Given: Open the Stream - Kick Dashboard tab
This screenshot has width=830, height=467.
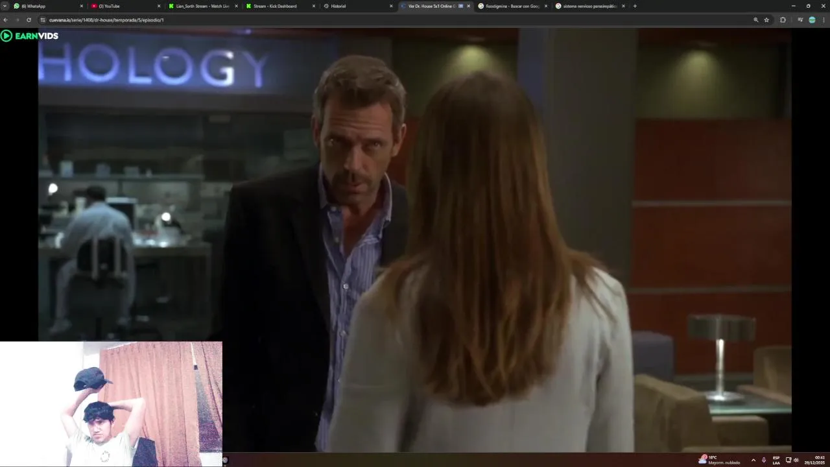Looking at the screenshot, I should click(x=280, y=6).
